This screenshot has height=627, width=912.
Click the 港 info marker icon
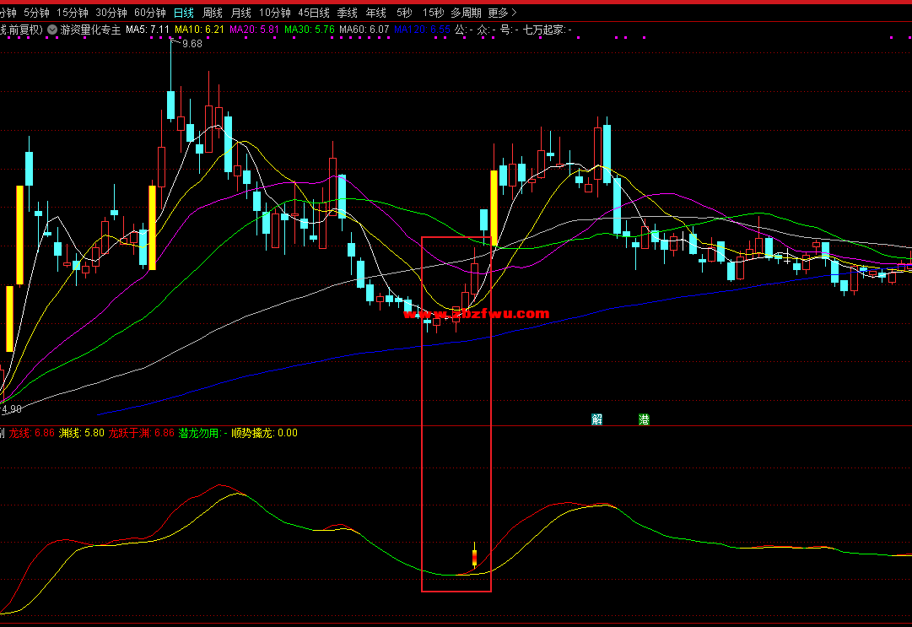[644, 419]
